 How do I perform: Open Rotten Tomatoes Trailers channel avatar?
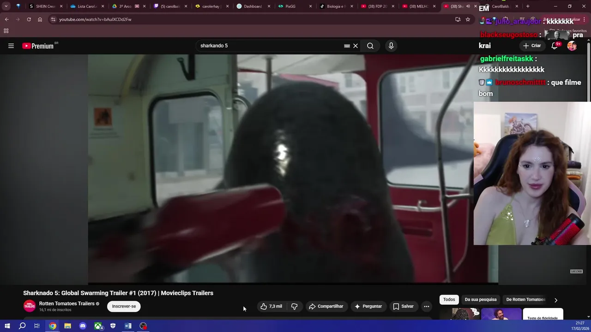pyautogui.click(x=30, y=306)
